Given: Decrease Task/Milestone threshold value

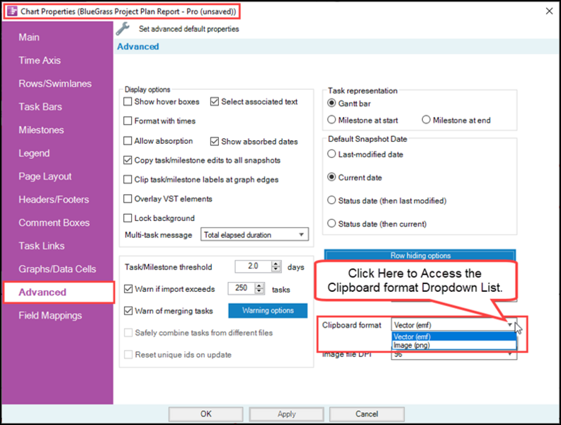Looking at the screenshot, I should (276, 269).
